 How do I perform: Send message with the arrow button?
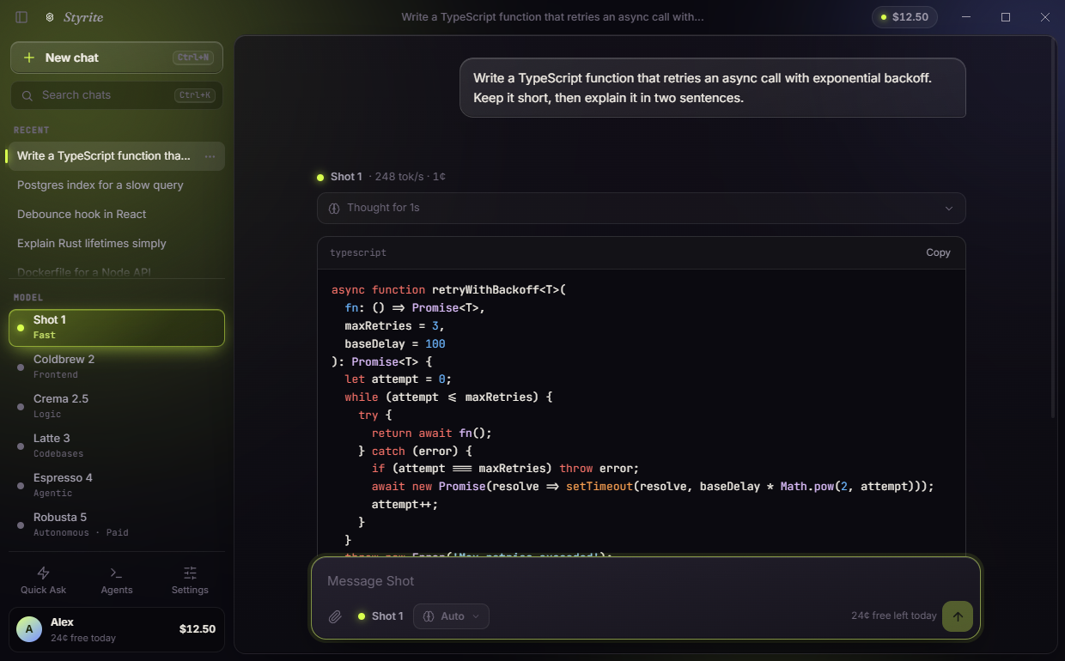[958, 616]
